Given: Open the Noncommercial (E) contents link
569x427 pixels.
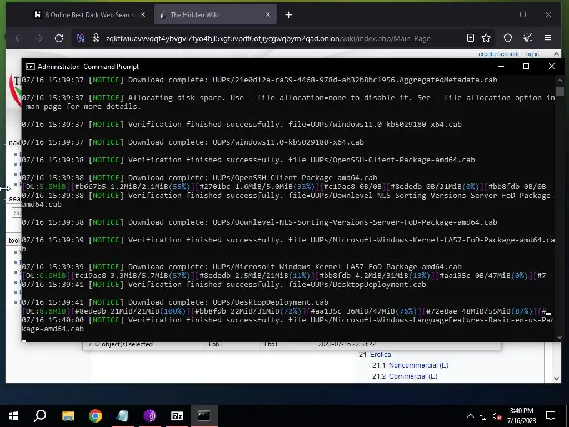Looking at the screenshot, I should click(418, 365).
